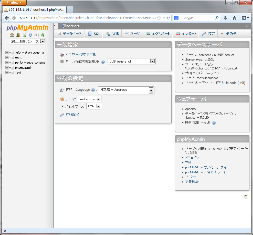Viewport: 253px width, 235px height.
Task: Open the 最近使用したテーブル dropdown
Action: click(x=27, y=41)
